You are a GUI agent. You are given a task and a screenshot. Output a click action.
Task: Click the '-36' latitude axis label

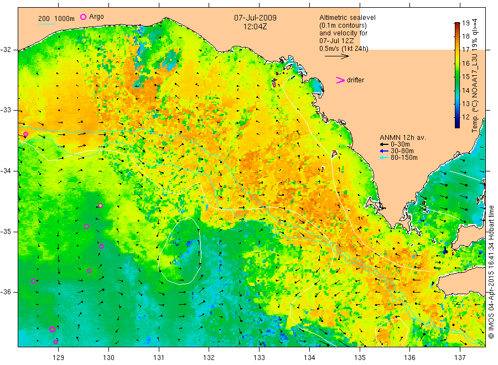(6, 292)
